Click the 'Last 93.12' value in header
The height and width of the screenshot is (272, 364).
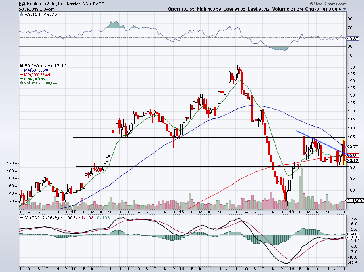coord(258,9)
